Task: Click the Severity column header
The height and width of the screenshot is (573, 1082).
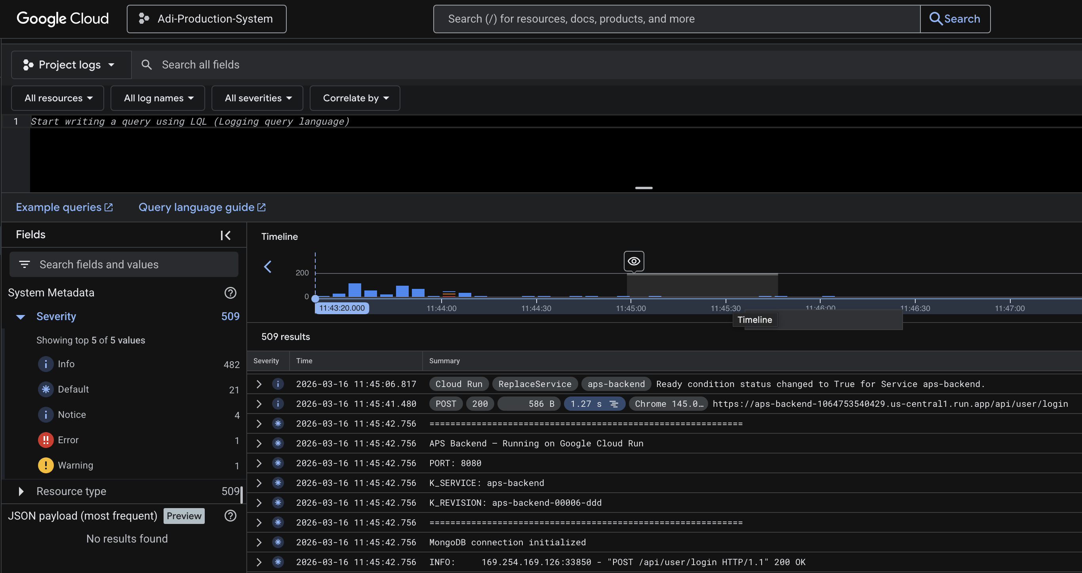Action: 266,361
